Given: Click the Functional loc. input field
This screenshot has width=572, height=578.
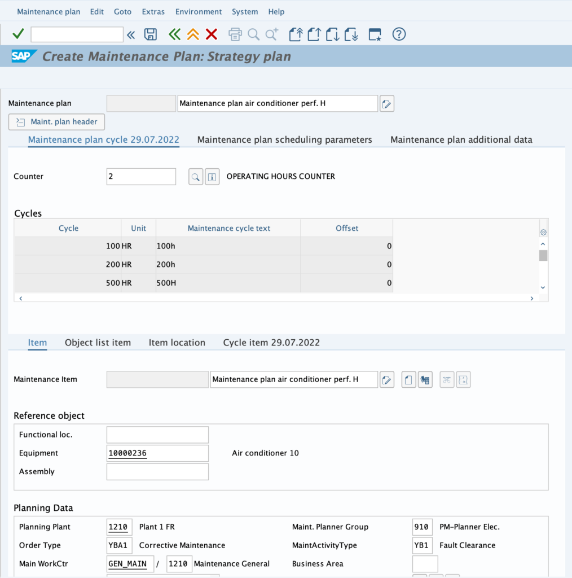Looking at the screenshot, I should coord(157,435).
